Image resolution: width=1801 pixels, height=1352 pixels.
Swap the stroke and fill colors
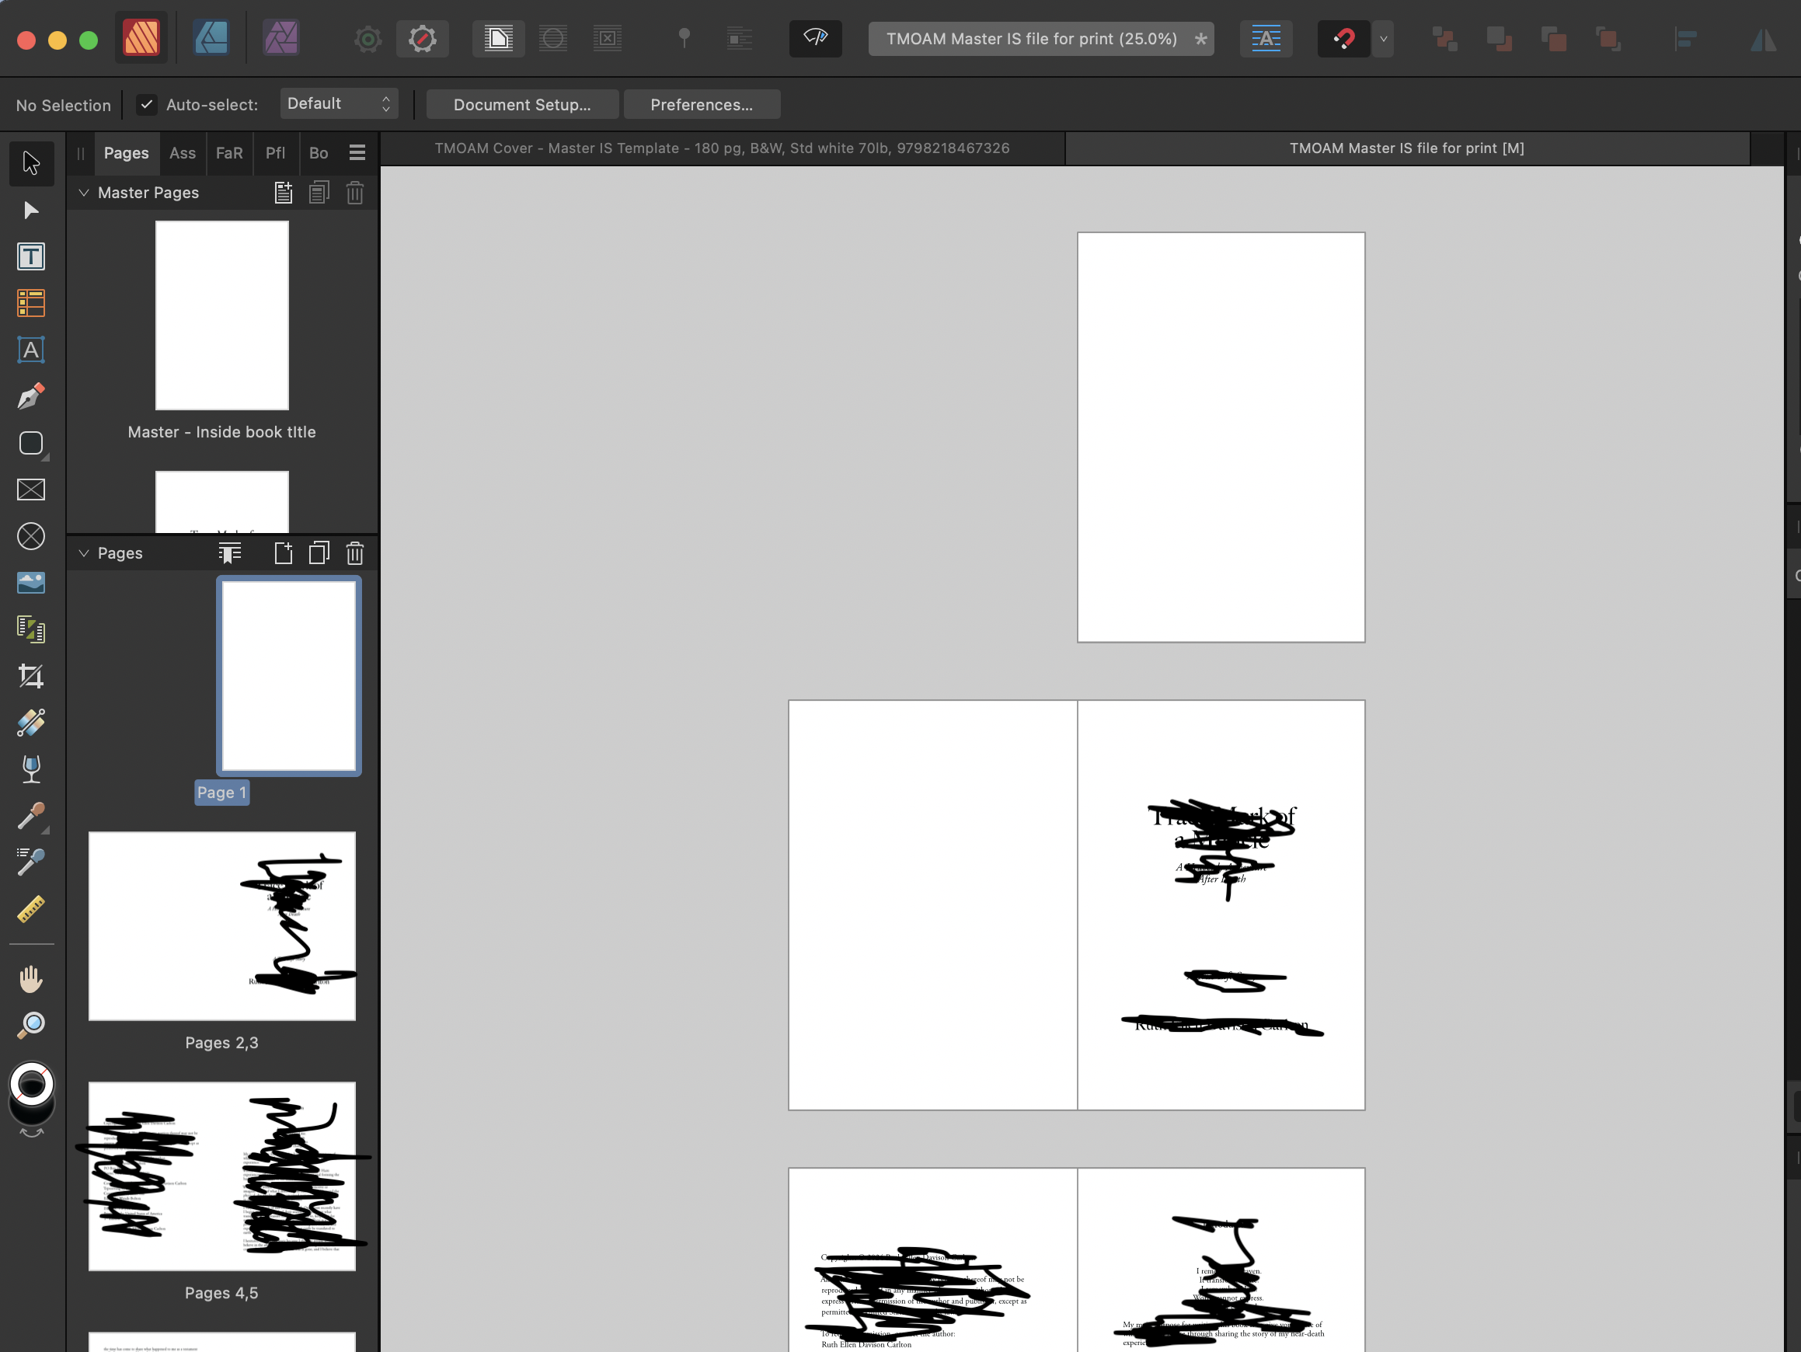[x=31, y=1133]
